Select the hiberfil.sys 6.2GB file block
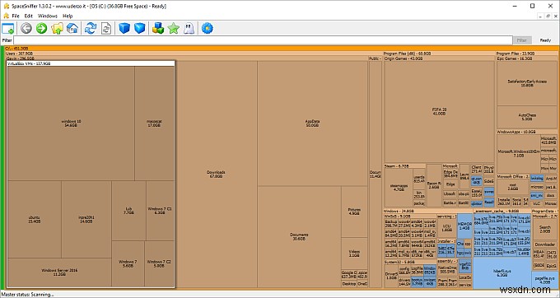This screenshot has height=298, width=560. pyautogui.click(x=502, y=273)
